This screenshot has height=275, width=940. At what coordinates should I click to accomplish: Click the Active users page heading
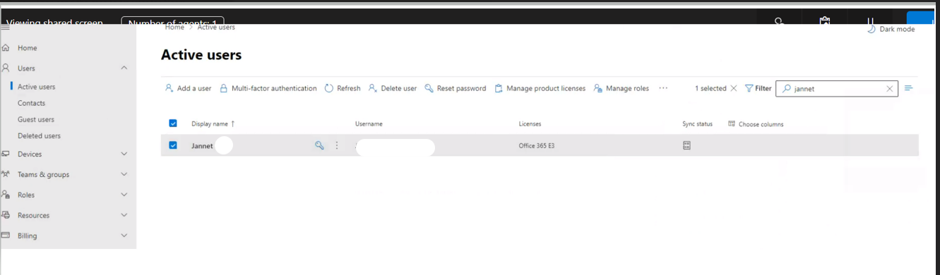[201, 54]
